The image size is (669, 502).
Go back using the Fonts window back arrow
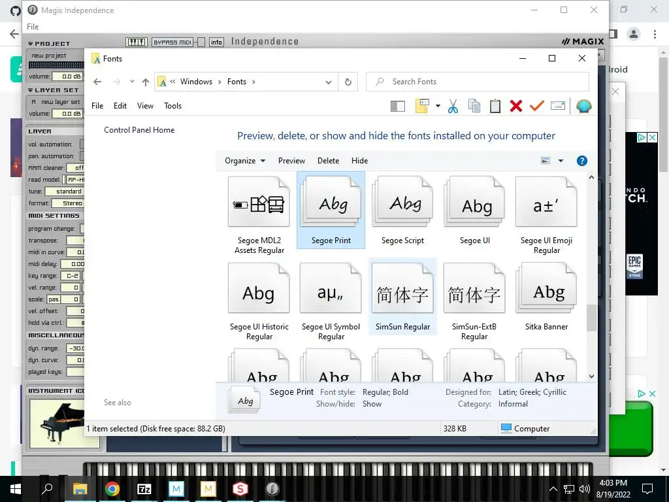tap(98, 82)
